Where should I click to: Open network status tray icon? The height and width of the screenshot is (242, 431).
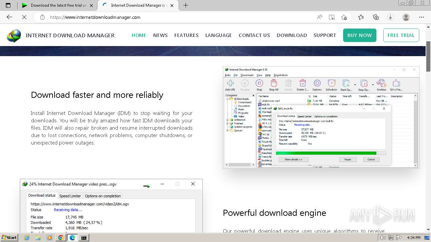point(391,238)
